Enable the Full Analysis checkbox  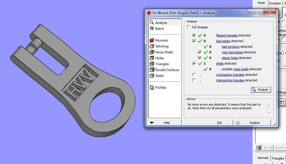[x=189, y=27]
